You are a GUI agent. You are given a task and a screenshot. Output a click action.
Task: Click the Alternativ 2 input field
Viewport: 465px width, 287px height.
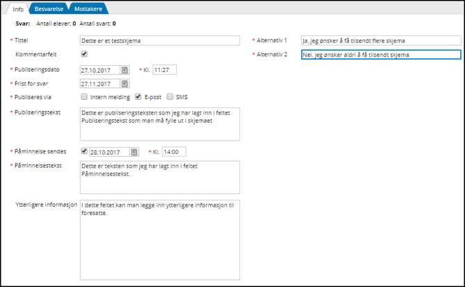(x=380, y=55)
